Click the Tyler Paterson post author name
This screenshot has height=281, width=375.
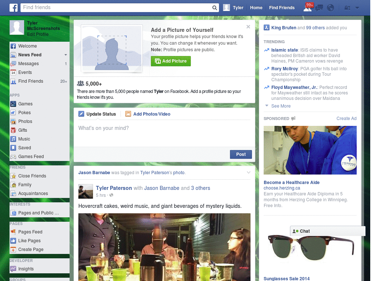click(x=114, y=188)
